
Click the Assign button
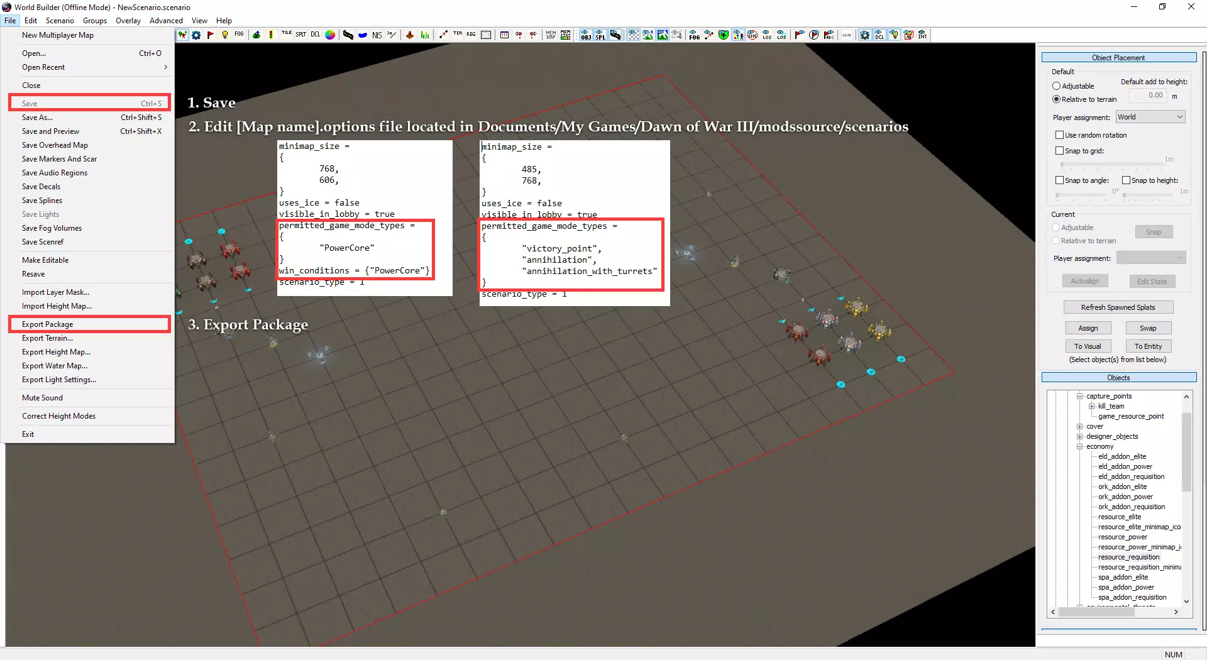point(1088,328)
